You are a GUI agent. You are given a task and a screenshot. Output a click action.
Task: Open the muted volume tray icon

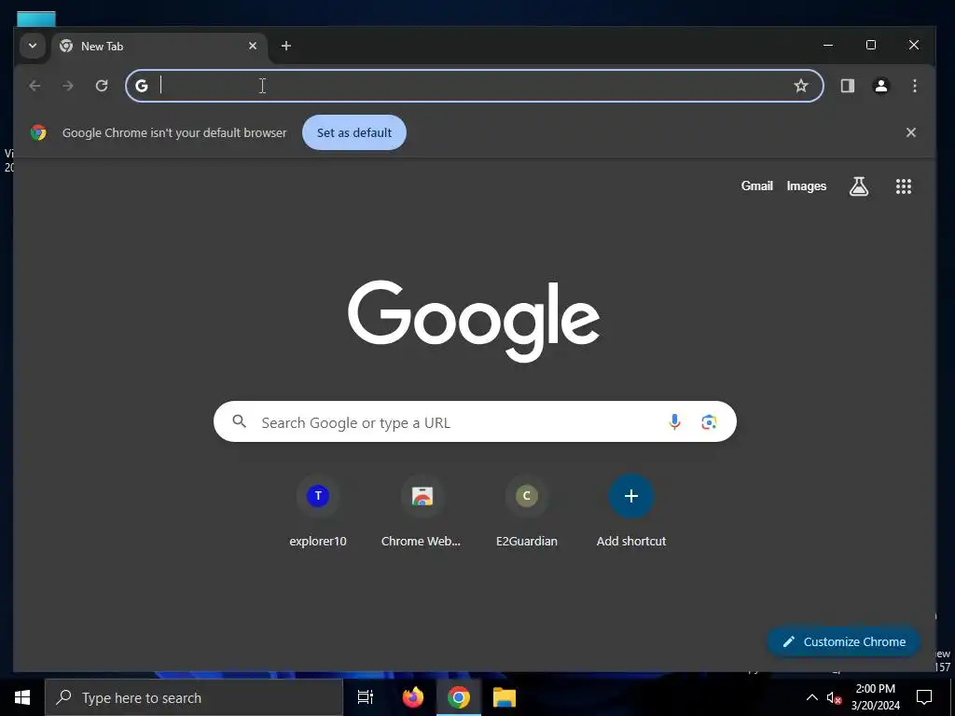(834, 697)
